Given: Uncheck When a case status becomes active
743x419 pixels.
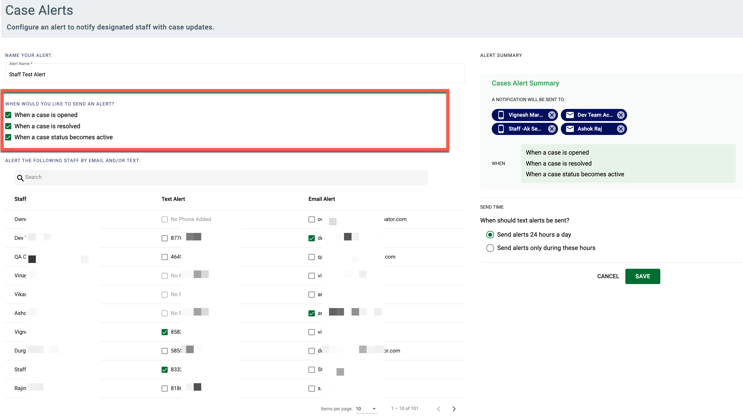Looking at the screenshot, I should click(8, 137).
